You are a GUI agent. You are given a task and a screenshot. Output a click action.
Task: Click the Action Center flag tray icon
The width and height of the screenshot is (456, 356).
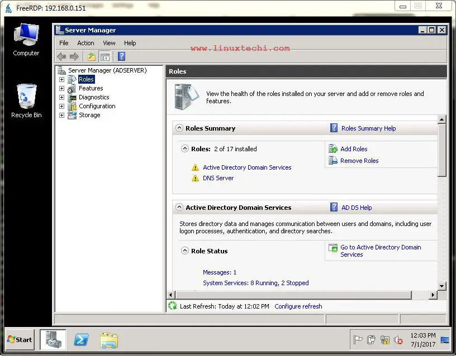pos(358,339)
